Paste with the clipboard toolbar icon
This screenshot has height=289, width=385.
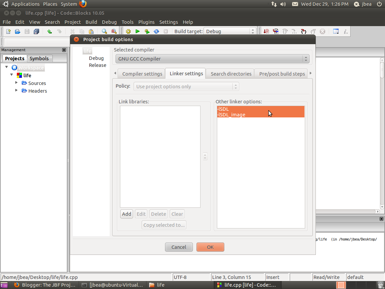[x=91, y=31]
